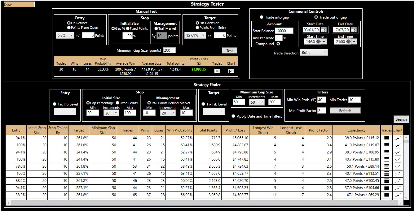Click the results table scroll down arrow
This screenshot has width=414, height=211.
tap(406, 197)
